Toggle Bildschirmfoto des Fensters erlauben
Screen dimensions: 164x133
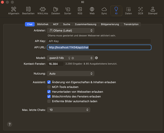point(49,97)
